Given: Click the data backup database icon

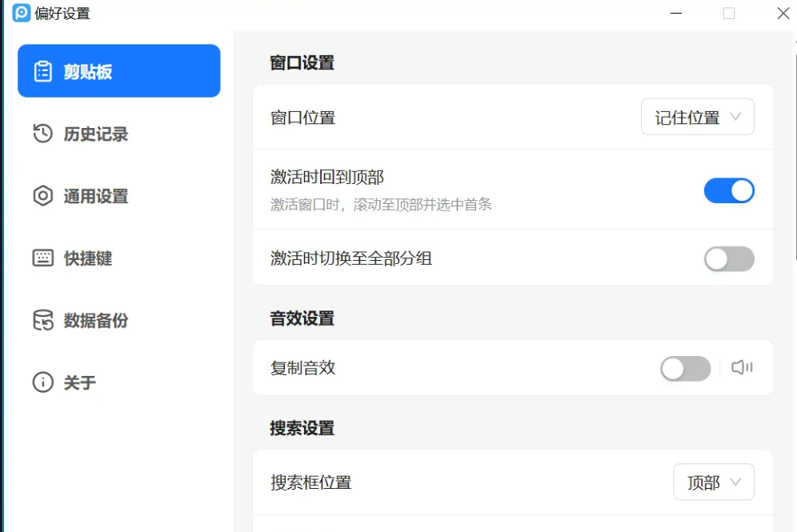Looking at the screenshot, I should [42, 320].
